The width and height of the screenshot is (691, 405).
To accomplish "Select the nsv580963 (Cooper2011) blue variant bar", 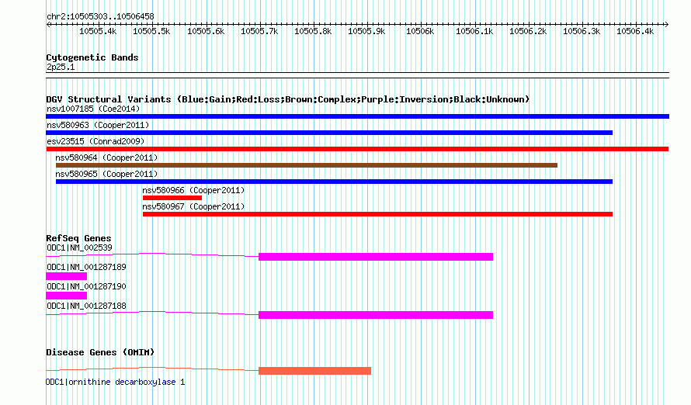I will (x=329, y=133).
